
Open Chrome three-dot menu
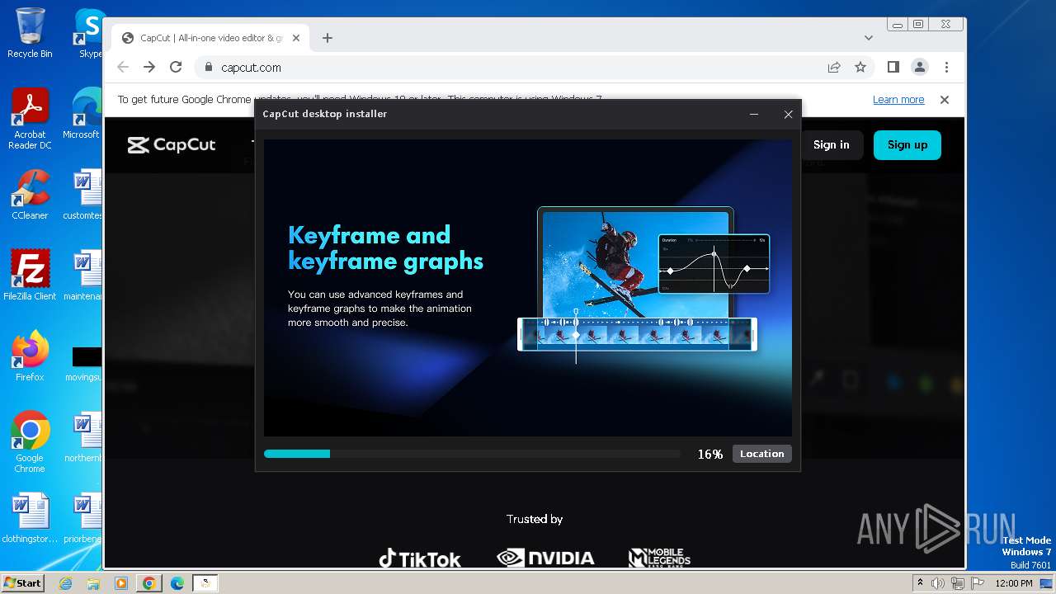tap(946, 68)
